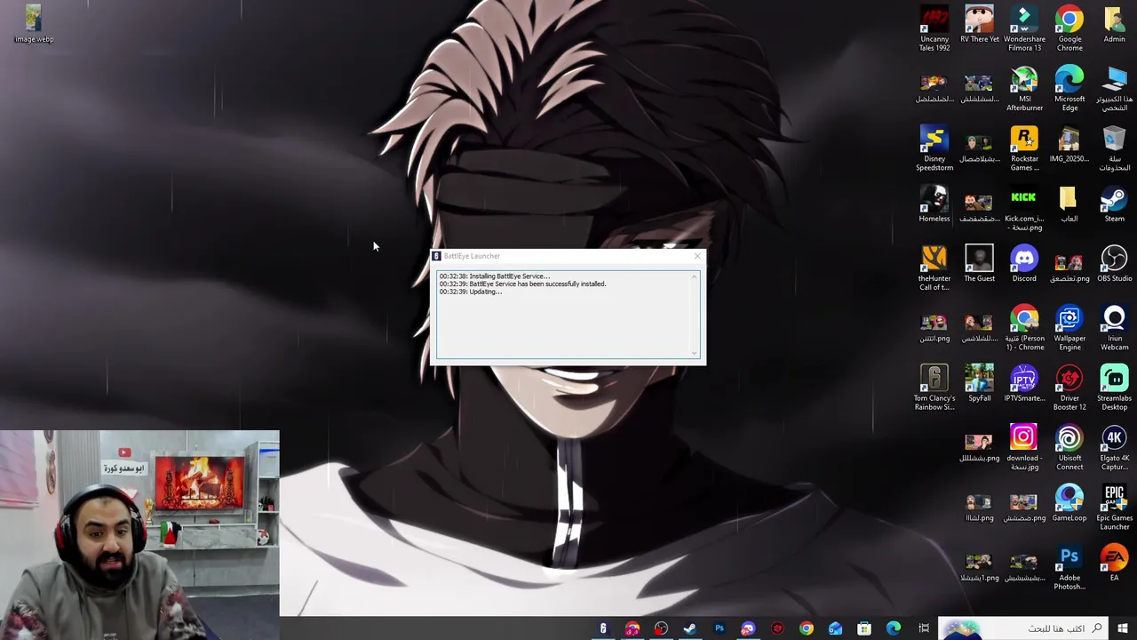
Task: Launch the Streamlabs Desktop shortcut
Action: tap(1114, 388)
